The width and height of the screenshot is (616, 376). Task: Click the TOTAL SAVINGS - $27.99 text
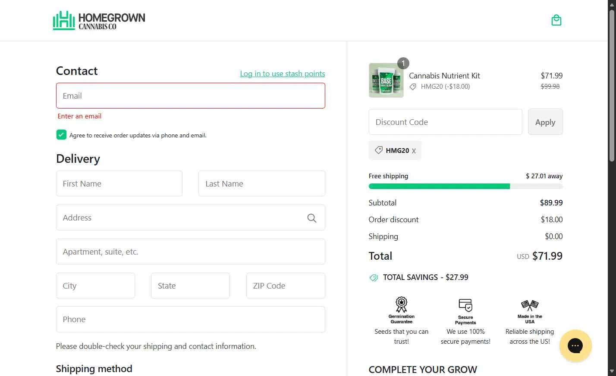426,277
